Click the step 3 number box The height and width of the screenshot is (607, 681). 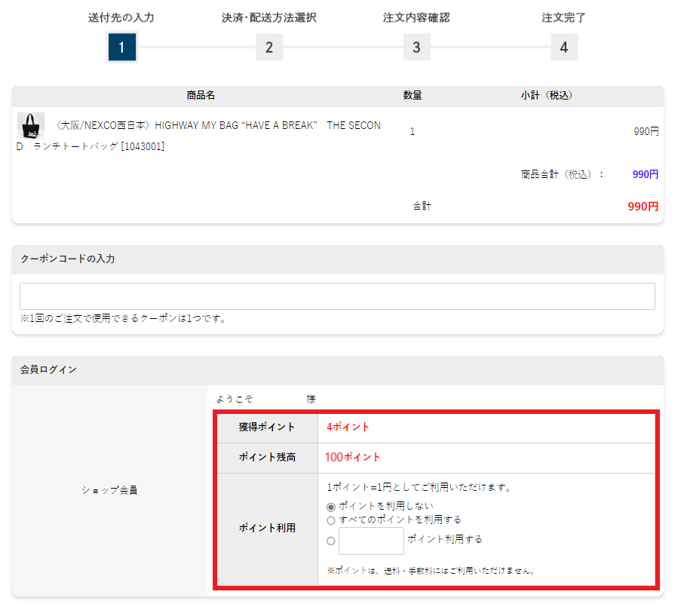416,48
